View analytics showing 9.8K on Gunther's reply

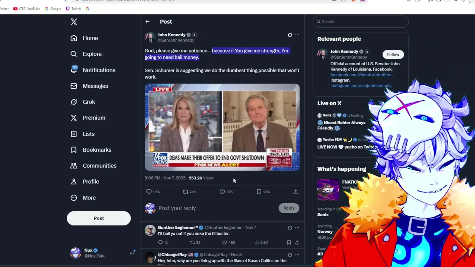(x=261, y=243)
